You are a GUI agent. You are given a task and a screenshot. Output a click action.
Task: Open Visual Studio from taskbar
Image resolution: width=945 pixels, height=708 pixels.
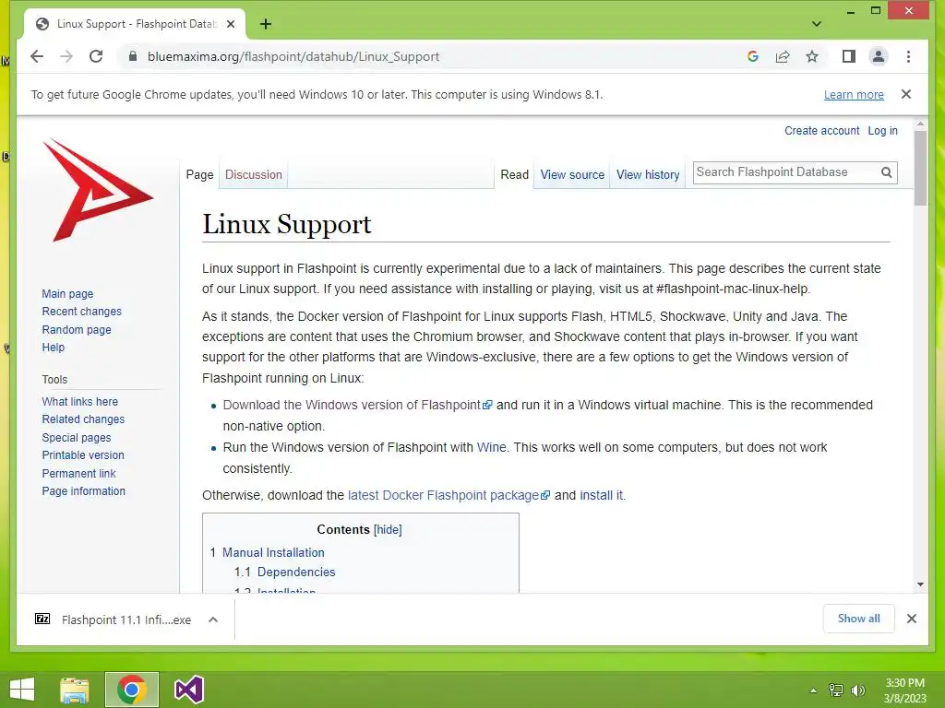coord(188,690)
